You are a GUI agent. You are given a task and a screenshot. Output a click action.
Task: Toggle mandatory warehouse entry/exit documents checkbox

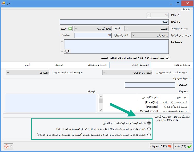click(x=167, y=58)
